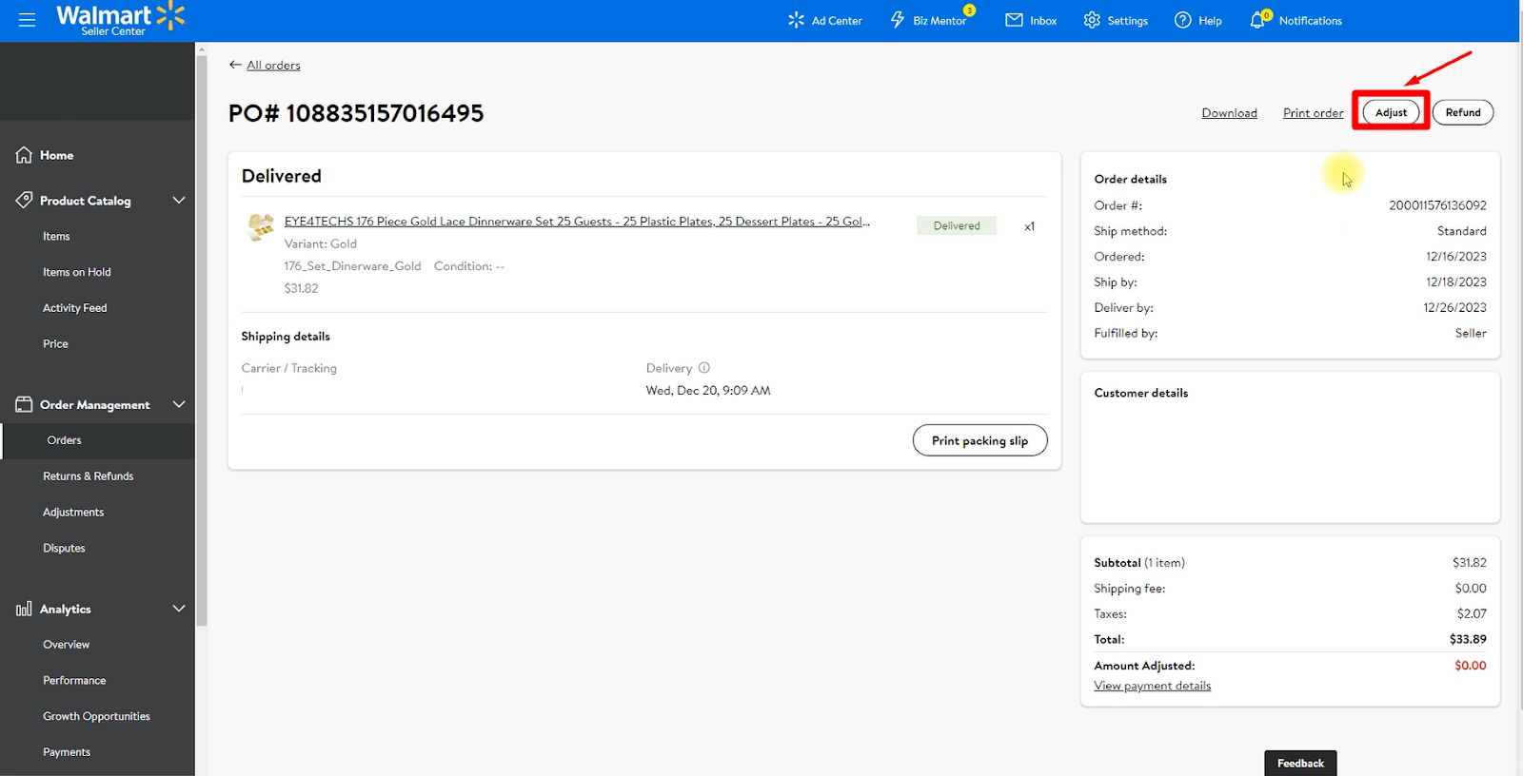Click the Walmart Seller Center logo
Image resolution: width=1523 pixels, height=776 pixels.
coord(120,19)
